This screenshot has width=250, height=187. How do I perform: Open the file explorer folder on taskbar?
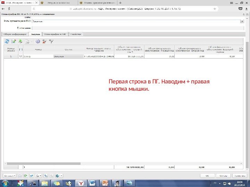tap(45, 183)
